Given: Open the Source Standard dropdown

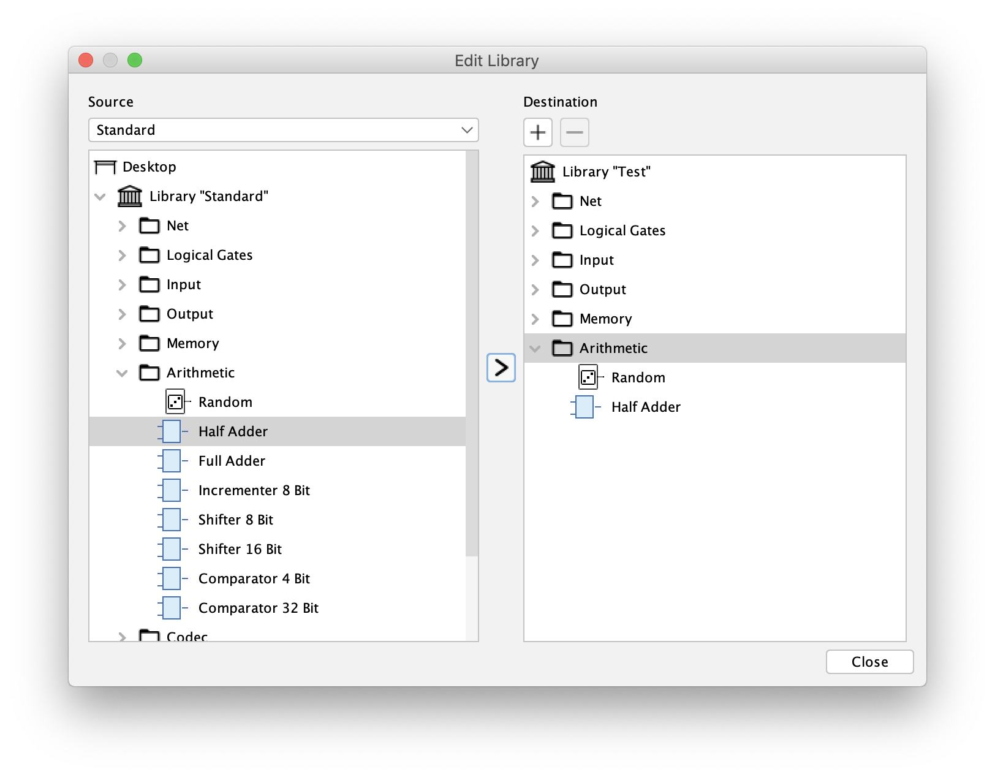Looking at the screenshot, I should coord(283,130).
